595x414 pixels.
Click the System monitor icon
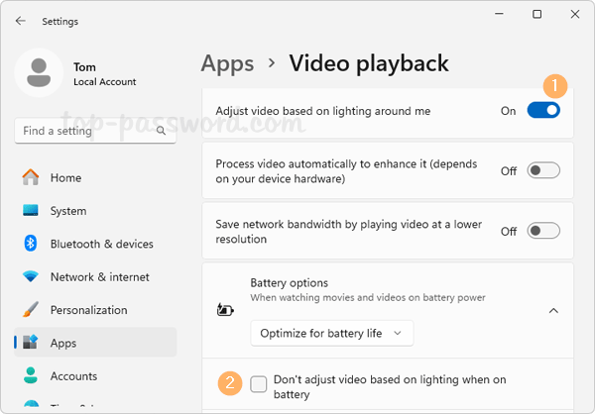[31, 211]
